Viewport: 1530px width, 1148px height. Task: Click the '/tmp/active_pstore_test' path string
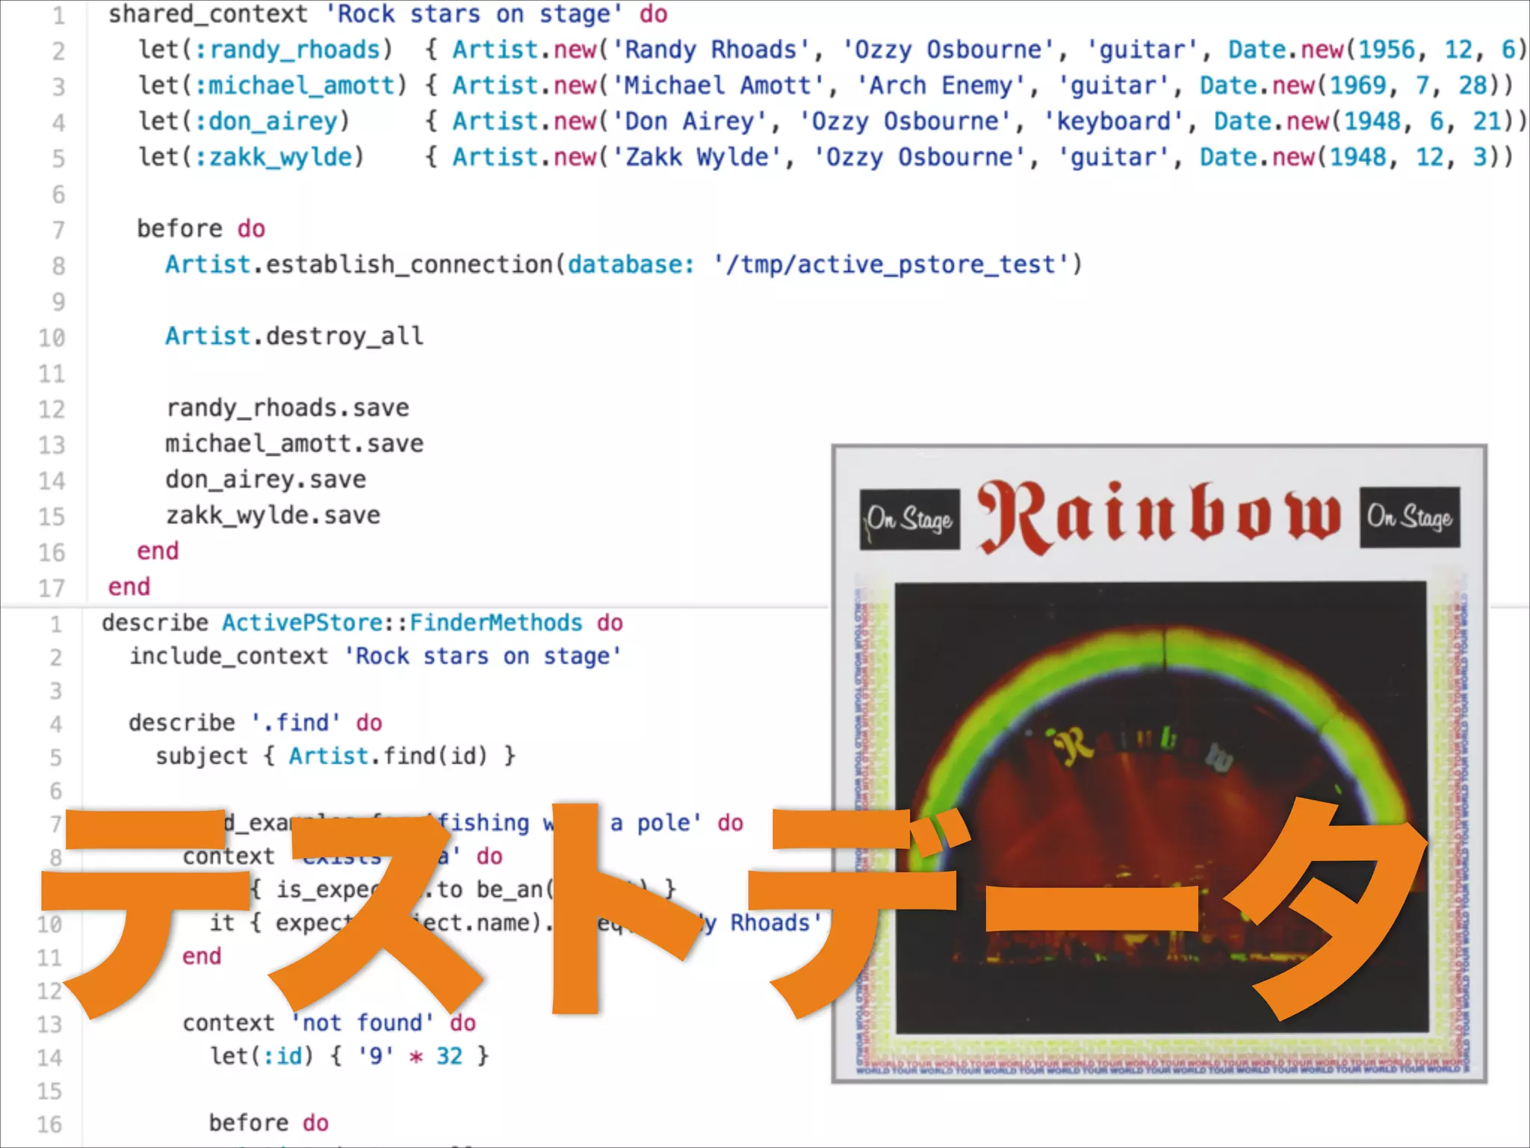point(892,265)
